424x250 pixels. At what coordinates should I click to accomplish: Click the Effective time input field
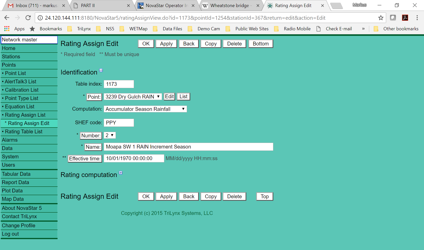134,158
